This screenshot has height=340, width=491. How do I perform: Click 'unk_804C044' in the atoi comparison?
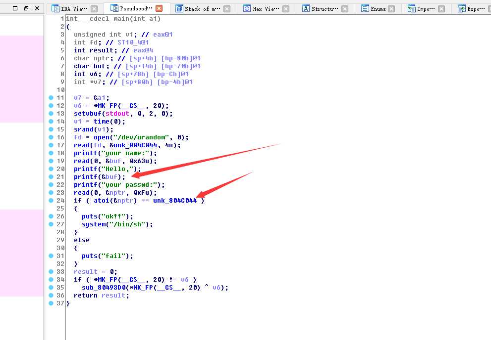coord(175,201)
